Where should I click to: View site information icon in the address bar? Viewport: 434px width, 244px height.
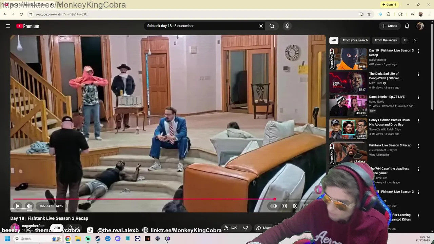click(31, 14)
